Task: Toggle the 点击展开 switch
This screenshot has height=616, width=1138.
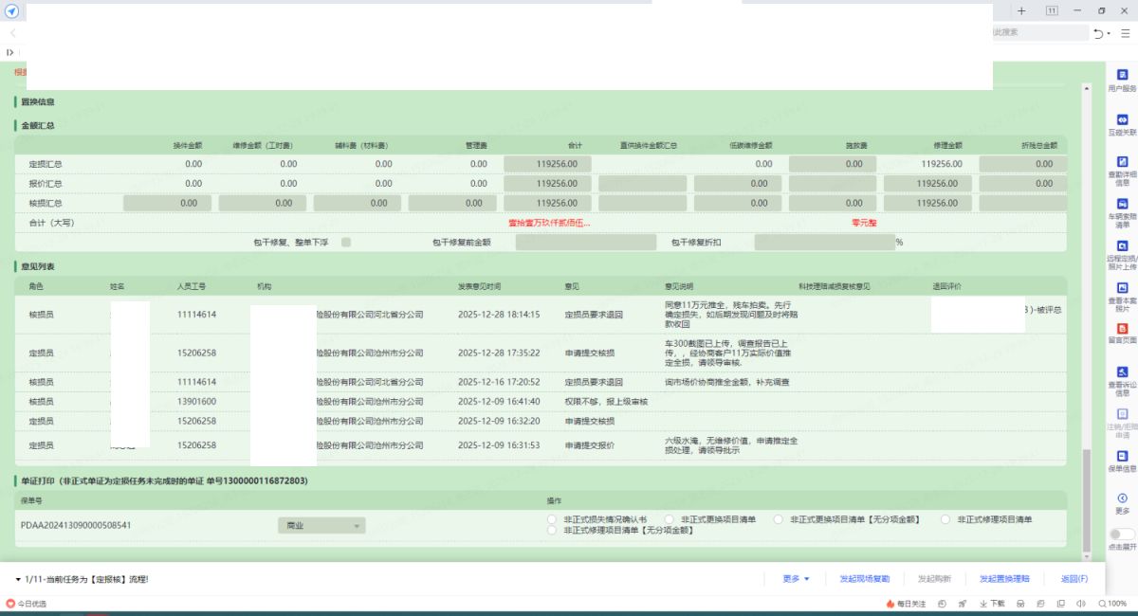Action: (x=1122, y=534)
